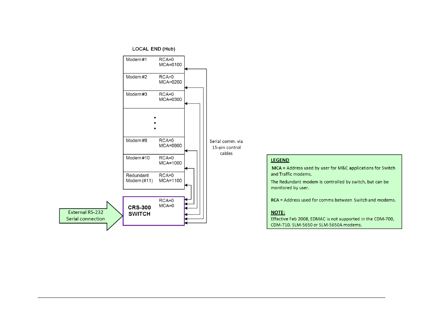Select the "Modem #2" label
This screenshot has height=327, width=423.
136,77
